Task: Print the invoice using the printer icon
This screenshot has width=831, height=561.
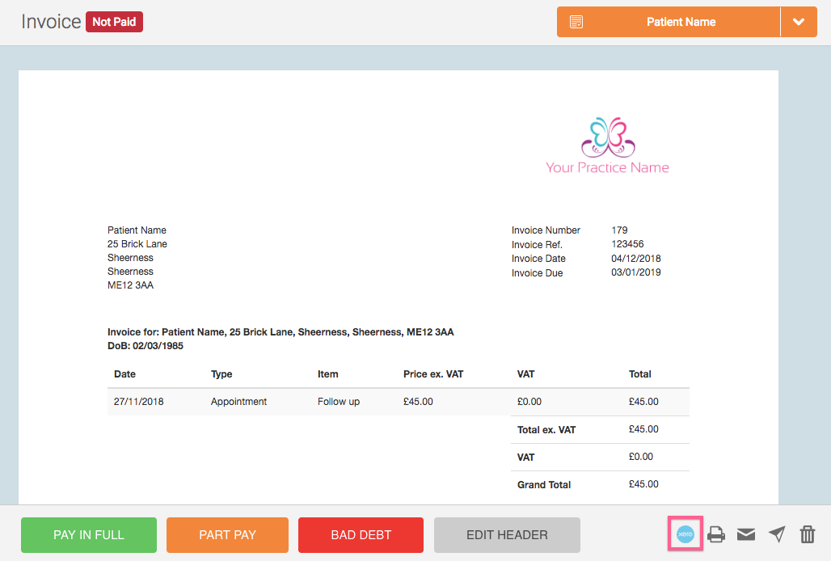Action: pyautogui.click(x=716, y=534)
